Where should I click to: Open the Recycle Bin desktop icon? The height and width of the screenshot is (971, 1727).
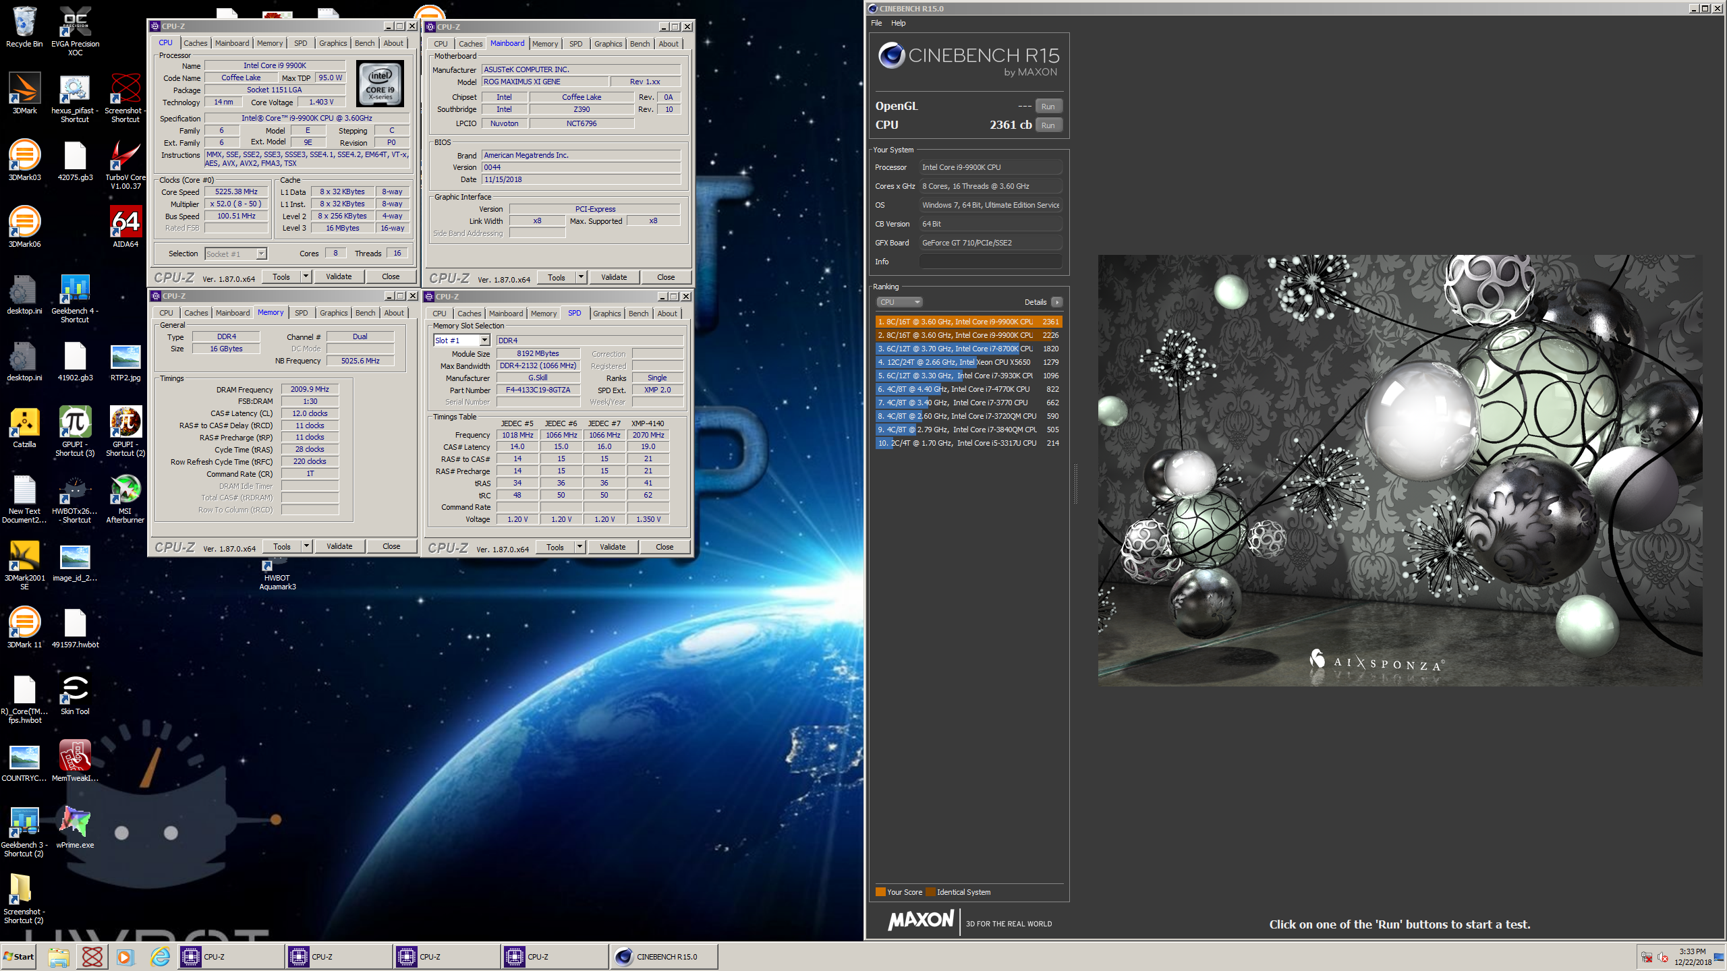24,27
